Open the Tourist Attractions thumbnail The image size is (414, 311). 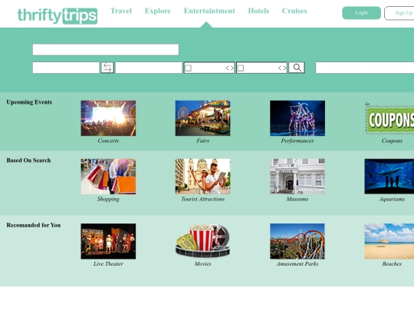[x=202, y=177]
